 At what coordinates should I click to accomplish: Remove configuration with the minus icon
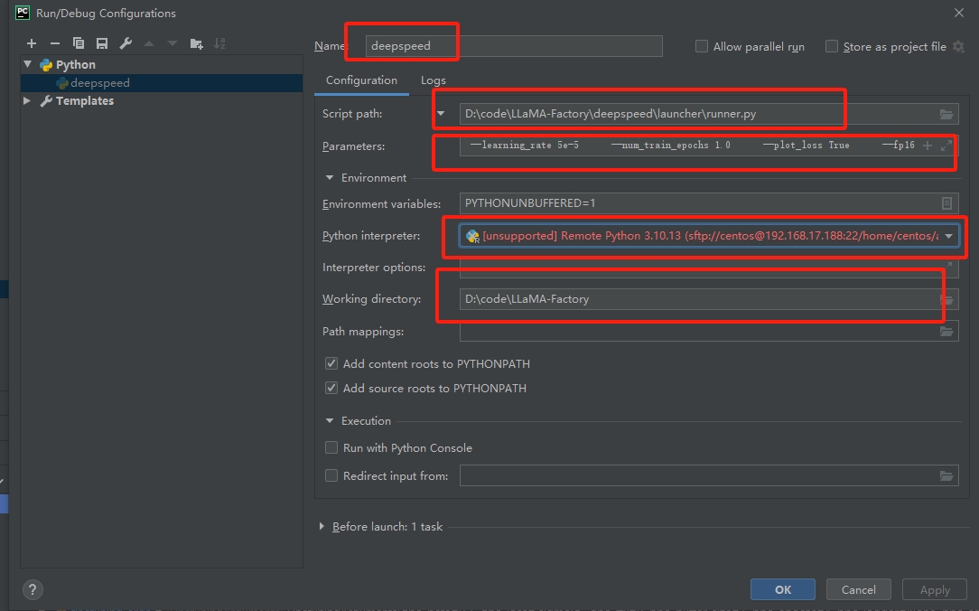(x=55, y=43)
